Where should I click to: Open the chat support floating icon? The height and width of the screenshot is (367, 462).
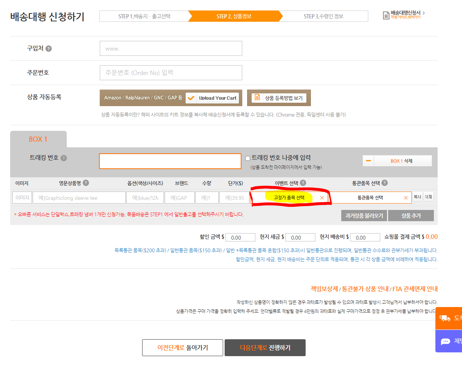pos(447,341)
